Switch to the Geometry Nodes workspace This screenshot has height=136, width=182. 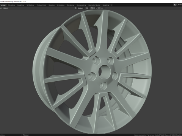tap(94, 5)
